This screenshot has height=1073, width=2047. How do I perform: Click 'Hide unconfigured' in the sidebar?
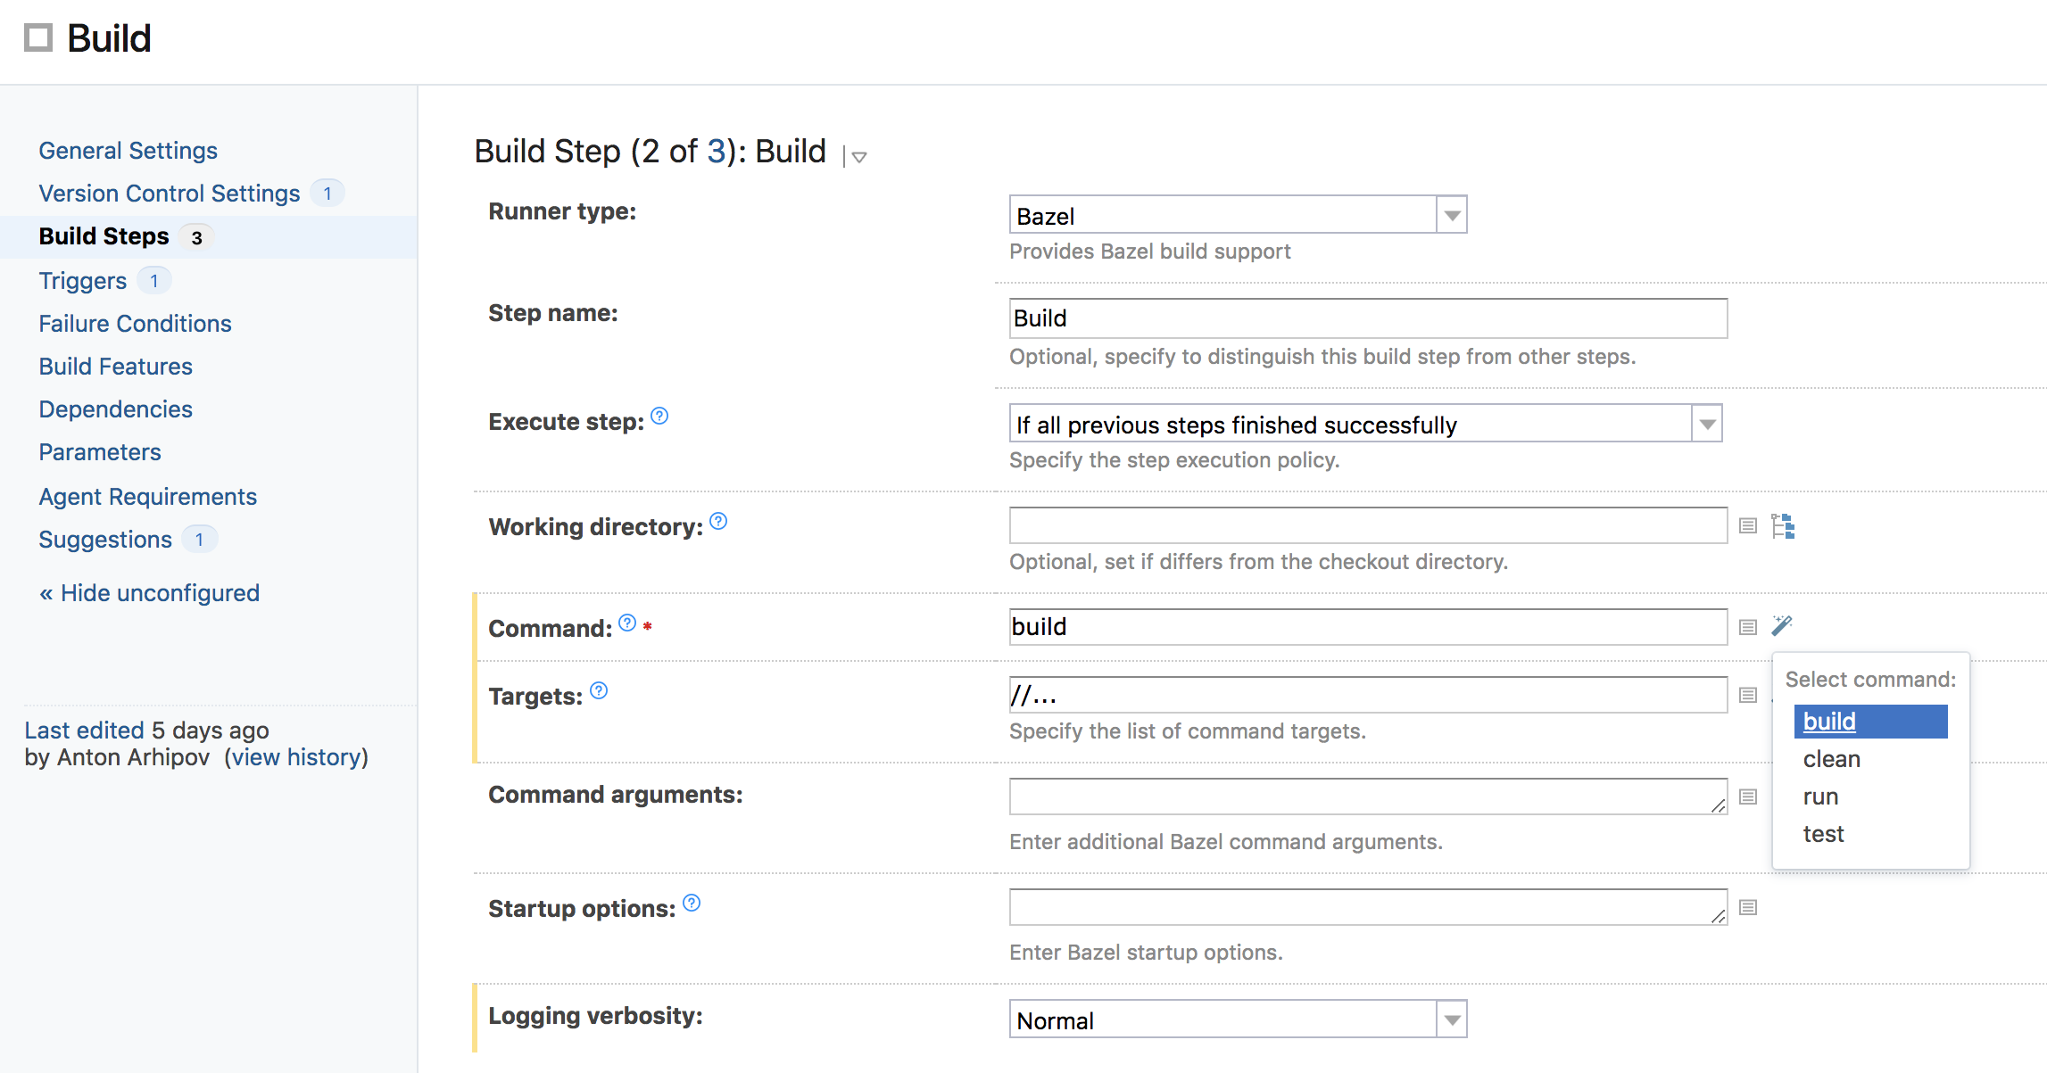(x=148, y=592)
